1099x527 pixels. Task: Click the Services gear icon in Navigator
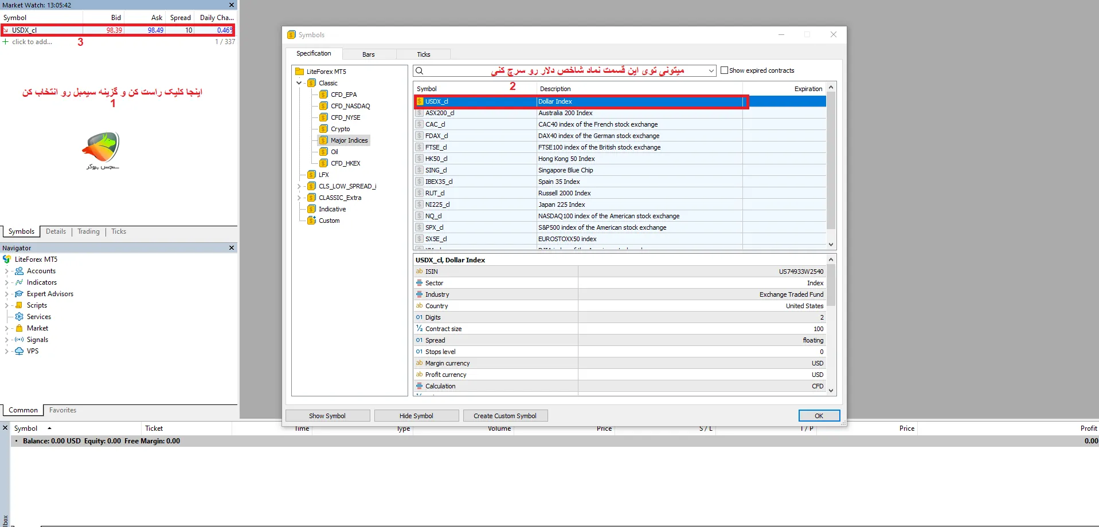(19, 317)
